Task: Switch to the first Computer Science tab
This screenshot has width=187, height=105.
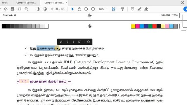Action: pos(26,3)
